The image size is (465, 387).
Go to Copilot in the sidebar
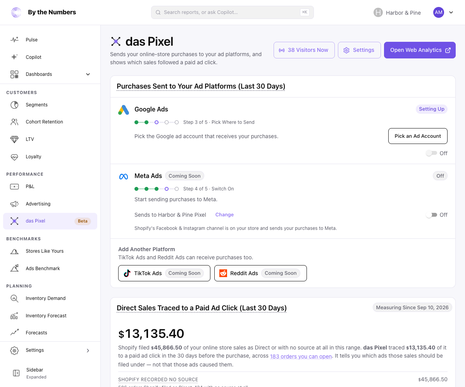pyautogui.click(x=50, y=57)
